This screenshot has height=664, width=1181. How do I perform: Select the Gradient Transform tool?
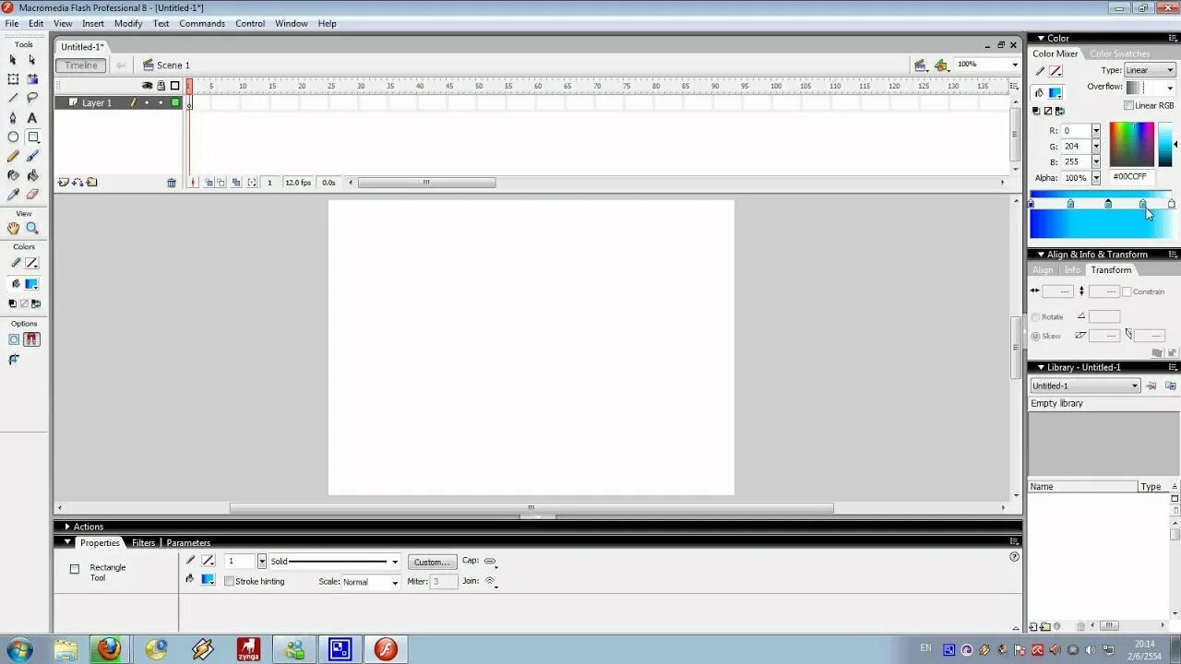(32, 79)
